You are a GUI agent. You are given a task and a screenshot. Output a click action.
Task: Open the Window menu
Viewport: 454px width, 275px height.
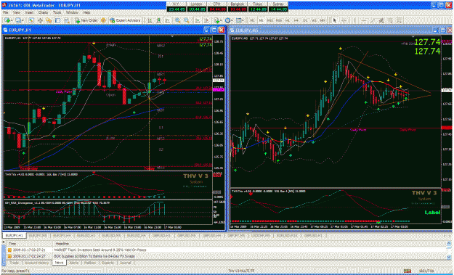(72, 13)
